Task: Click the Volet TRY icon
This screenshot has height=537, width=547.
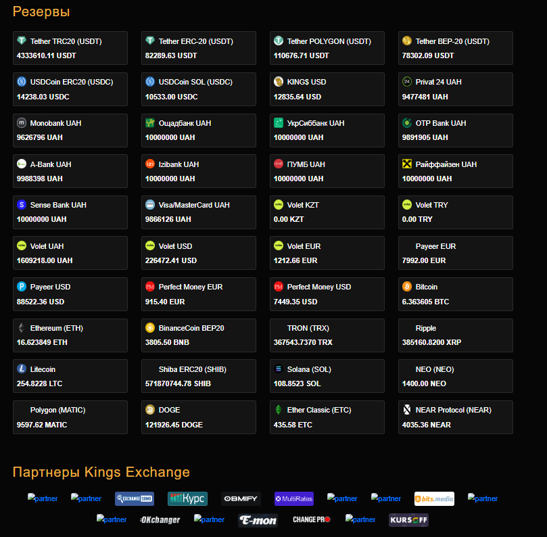Action: 407,204
